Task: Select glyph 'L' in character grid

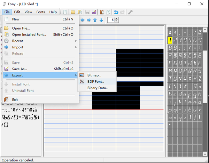Action: click(200, 63)
